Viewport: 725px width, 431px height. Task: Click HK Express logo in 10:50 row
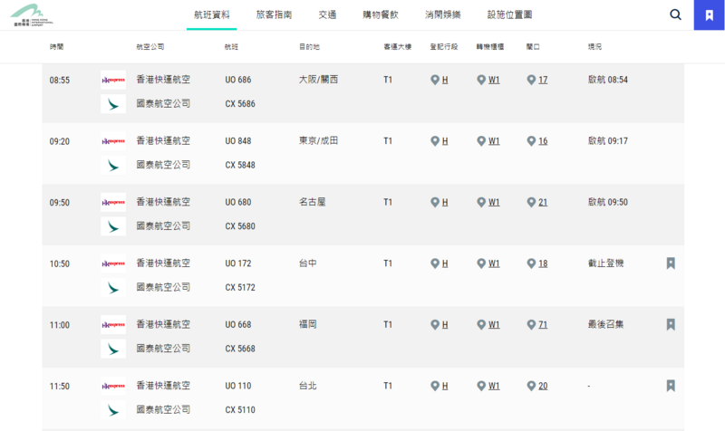[113, 263]
